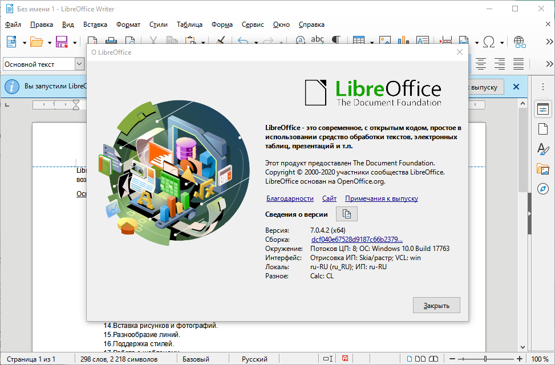
Task: Click the Insert field icon
Action: [464, 40]
